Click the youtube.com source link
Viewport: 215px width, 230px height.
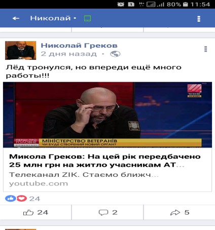click(39, 183)
